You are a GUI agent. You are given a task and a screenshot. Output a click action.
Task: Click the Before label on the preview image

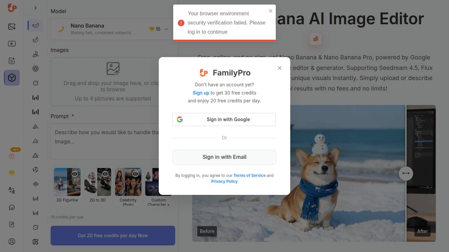[207, 231]
